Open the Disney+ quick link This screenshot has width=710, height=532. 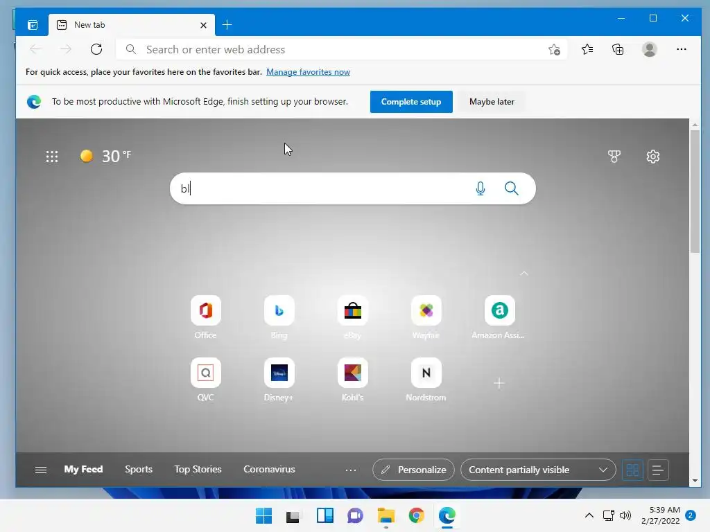[x=279, y=380]
